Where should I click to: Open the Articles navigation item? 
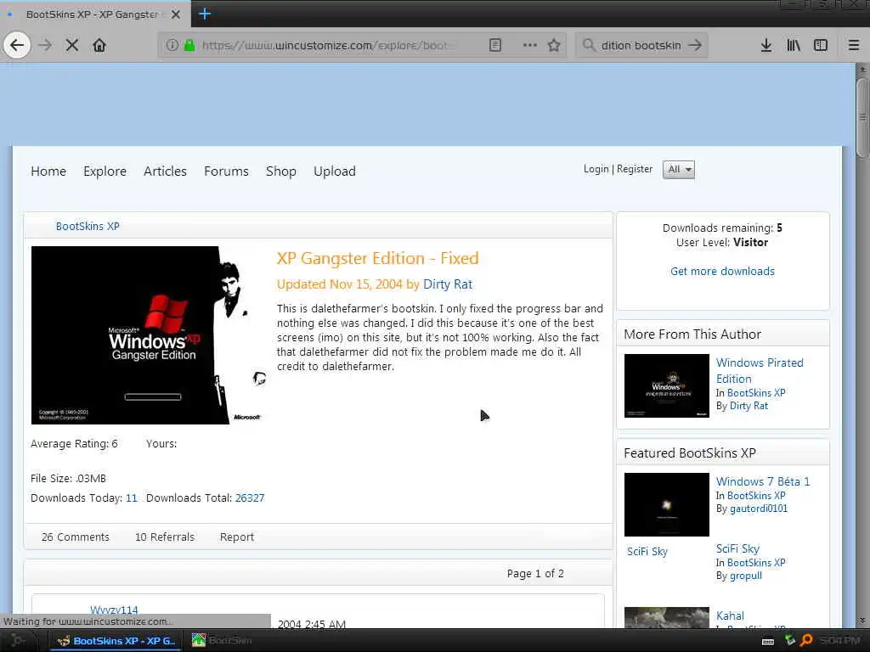click(x=165, y=171)
